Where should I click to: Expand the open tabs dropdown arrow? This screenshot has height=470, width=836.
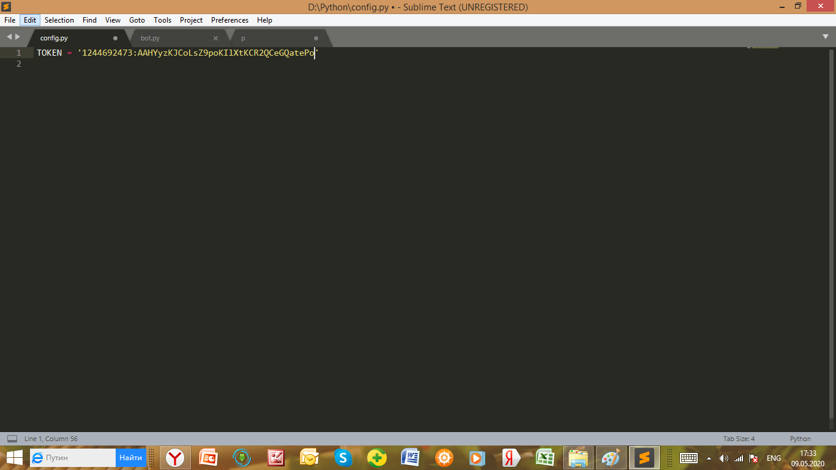[x=826, y=37]
